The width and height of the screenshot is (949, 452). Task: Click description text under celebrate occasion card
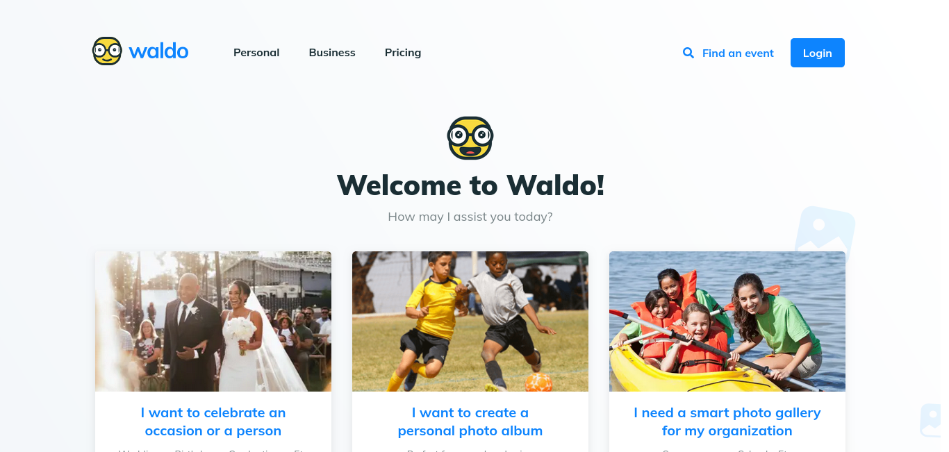(213, 449)
